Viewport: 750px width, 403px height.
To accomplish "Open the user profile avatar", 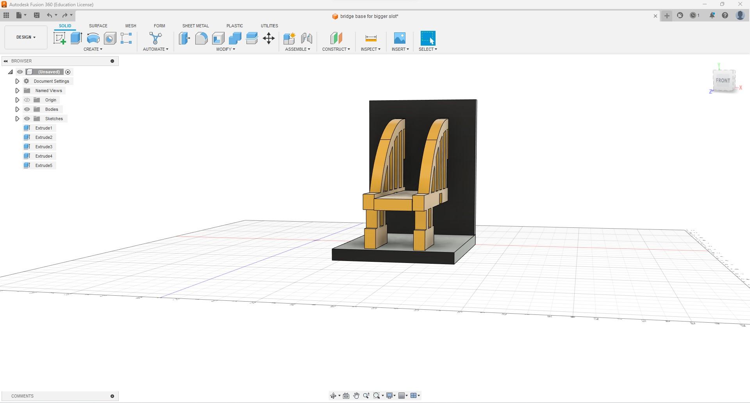I will [x=740, y=16].
